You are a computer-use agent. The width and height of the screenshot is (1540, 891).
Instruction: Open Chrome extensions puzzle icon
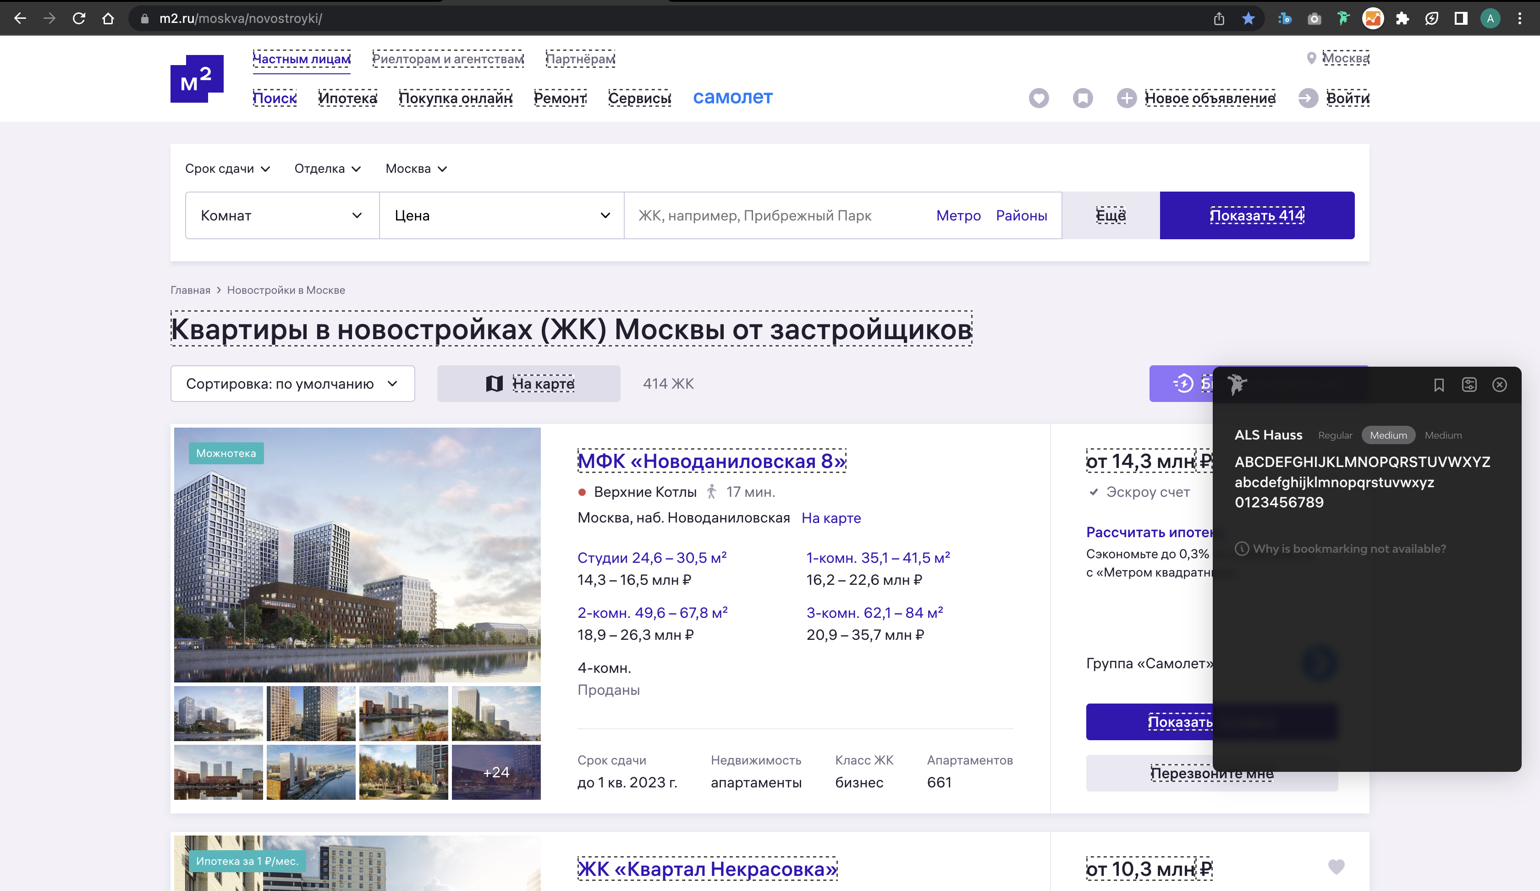pyautogui.click(x=1402, y=18)
